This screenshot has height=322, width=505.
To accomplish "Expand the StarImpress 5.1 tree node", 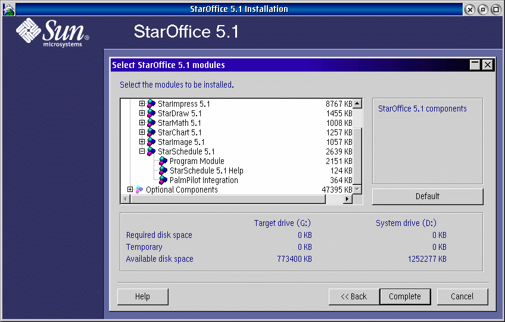I will 142,104.
